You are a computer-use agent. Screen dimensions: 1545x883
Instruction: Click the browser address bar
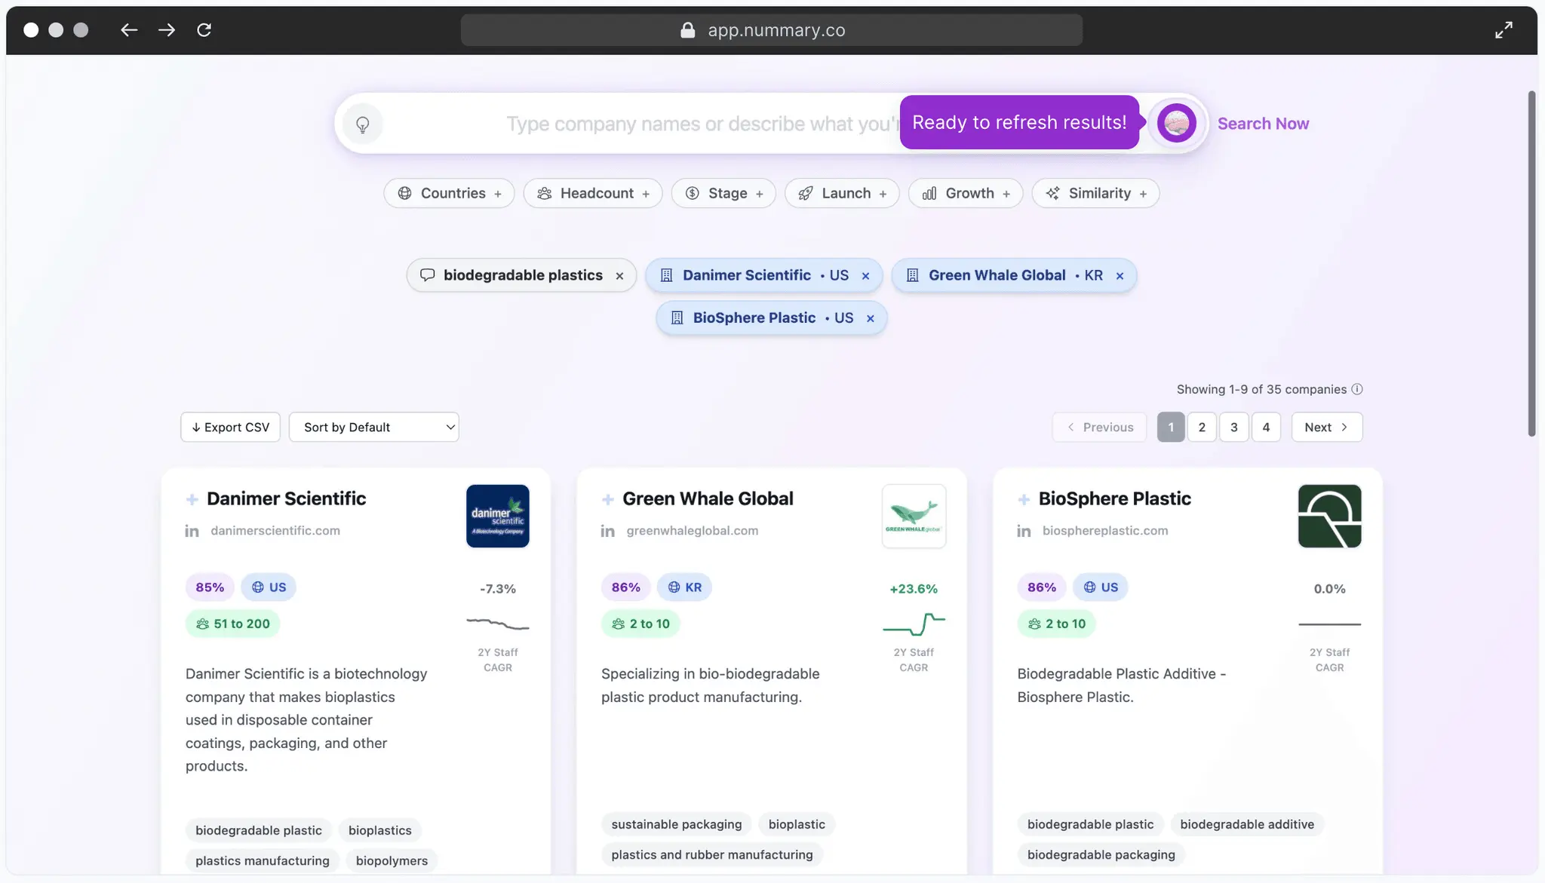772,30
